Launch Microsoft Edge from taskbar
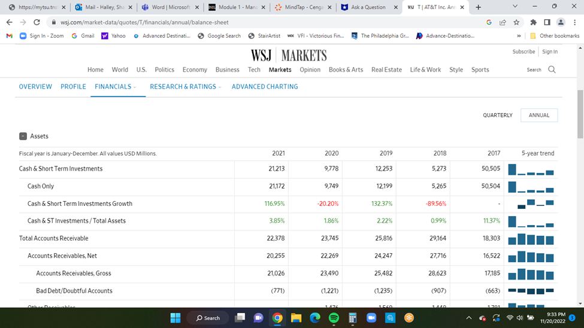584x328 pixels. click(315, 318)
